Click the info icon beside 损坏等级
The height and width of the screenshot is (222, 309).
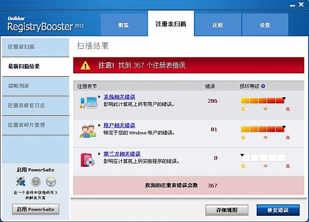[263, 86]
